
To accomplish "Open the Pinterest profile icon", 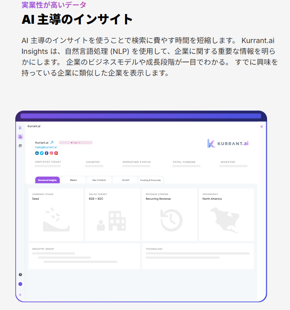I will click(x=56, y=153).
